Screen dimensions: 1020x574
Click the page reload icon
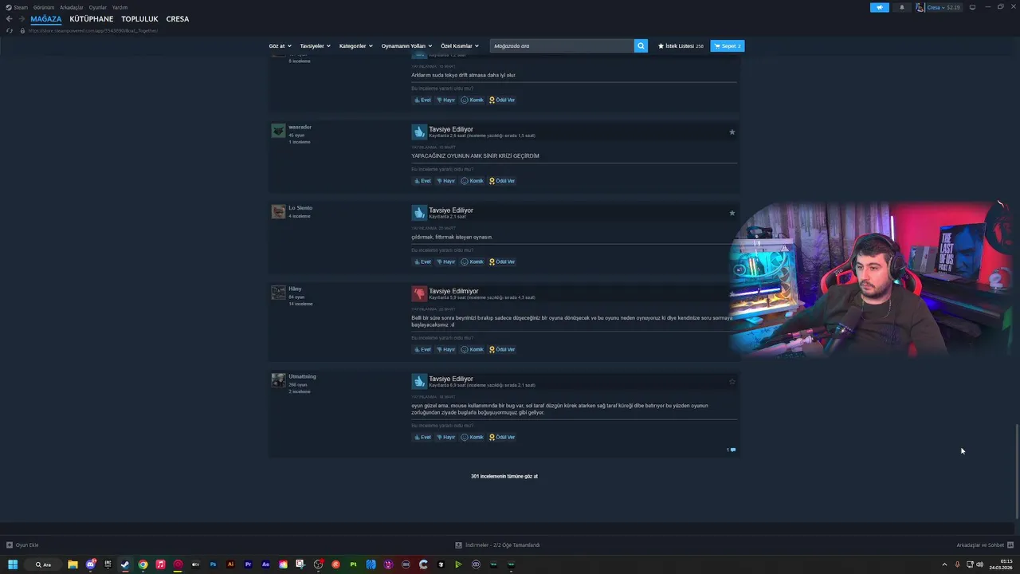pos(9,30)
